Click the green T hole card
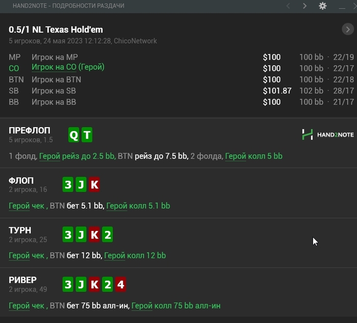Screen dimensions: 357x323 tap(87, 135)
